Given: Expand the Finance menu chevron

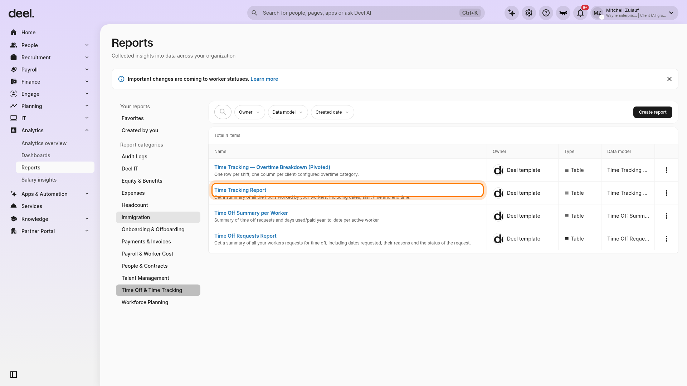Looking at the screenshot, I should [x=87, y=81].
